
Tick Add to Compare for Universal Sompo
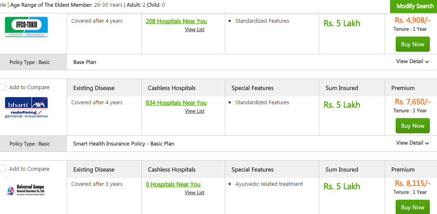click(3, 169)
